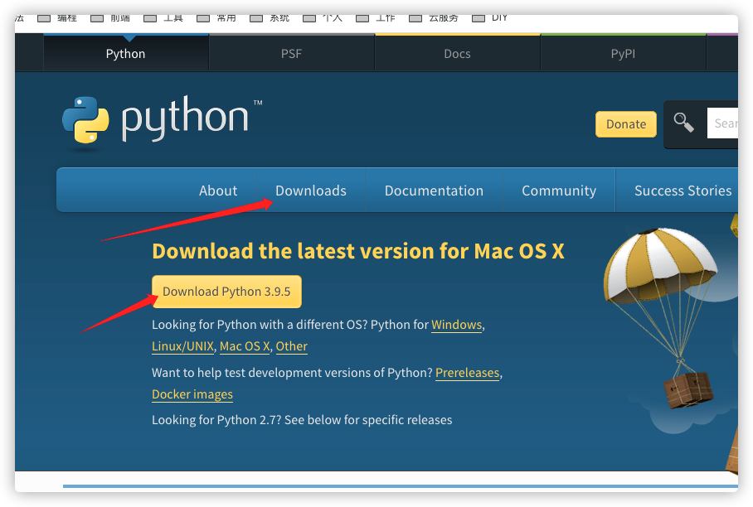Click the Donate button

click(626, 124)
